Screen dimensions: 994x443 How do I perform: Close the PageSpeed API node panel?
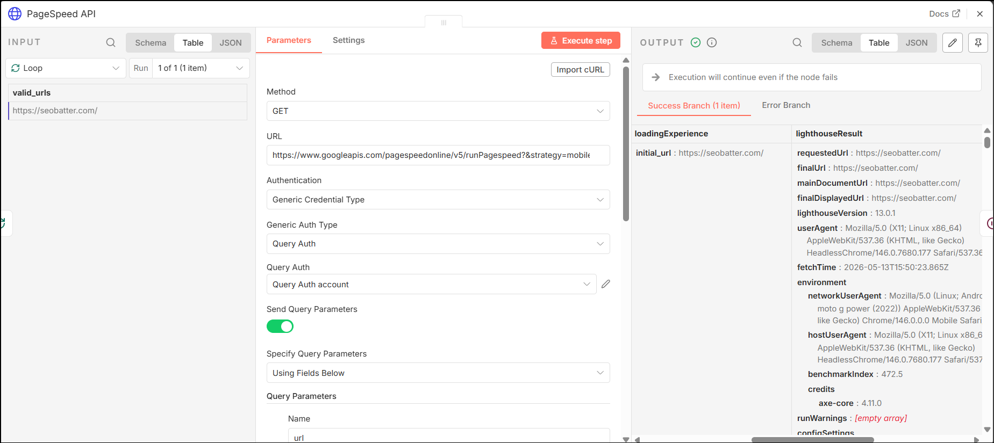980,14
